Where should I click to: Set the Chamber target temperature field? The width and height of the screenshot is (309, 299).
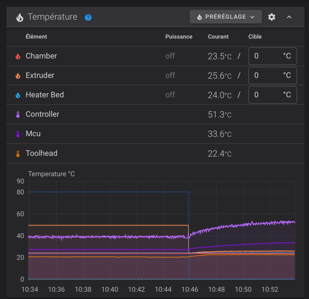[x=266, y=56]
